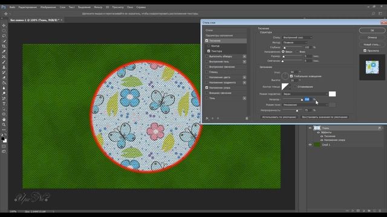
Task: Select the Ellipse shape tool
Action: click(4, 114)
